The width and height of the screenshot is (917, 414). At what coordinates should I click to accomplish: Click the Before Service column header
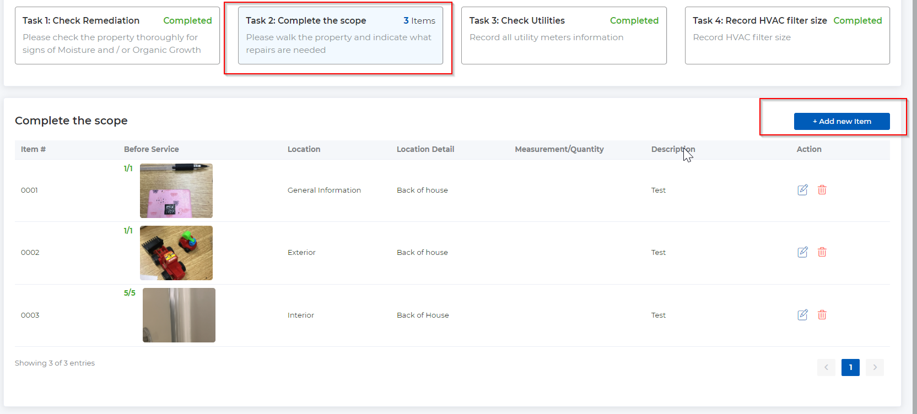(x=152, y=149)
